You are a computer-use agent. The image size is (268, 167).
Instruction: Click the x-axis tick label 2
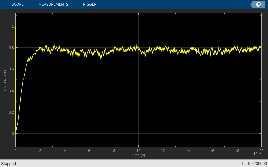(x=40, y=151)
